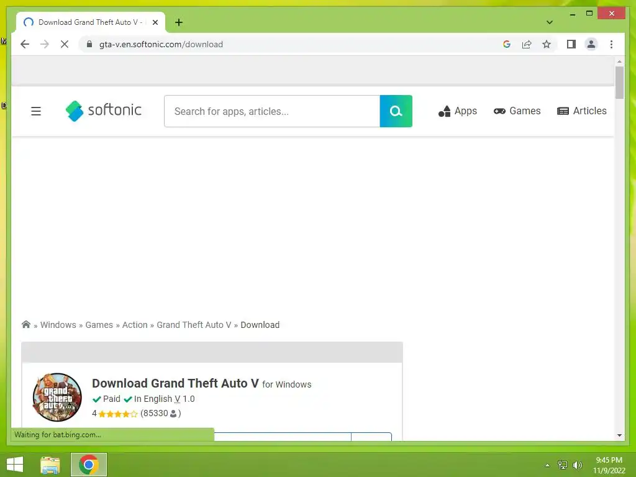Open Chrome three-dot menu
The image size is (636, 477).
point(611,44)
